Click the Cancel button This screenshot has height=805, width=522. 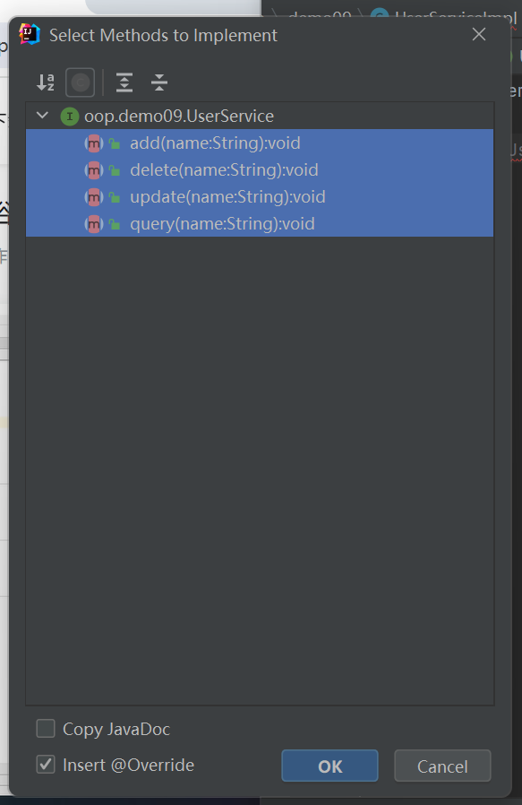pos(442,766)
